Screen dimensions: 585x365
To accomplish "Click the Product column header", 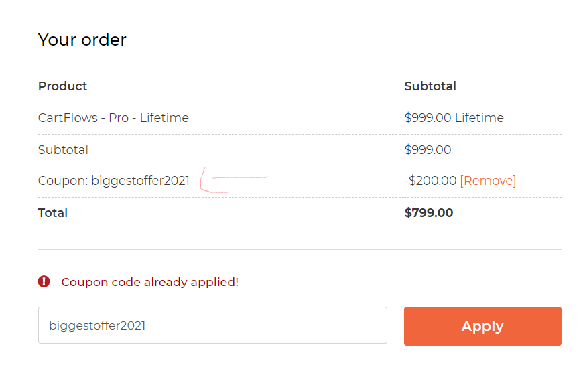I will point(62,86).
